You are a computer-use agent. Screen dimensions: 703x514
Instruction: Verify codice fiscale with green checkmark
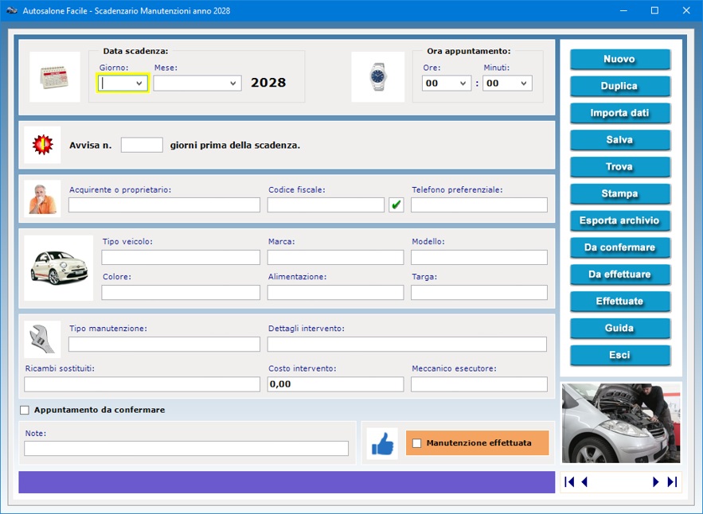click(396, 204)
